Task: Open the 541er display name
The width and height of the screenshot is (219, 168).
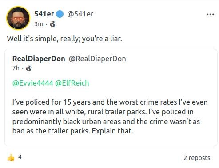Action: pos(44,14)
